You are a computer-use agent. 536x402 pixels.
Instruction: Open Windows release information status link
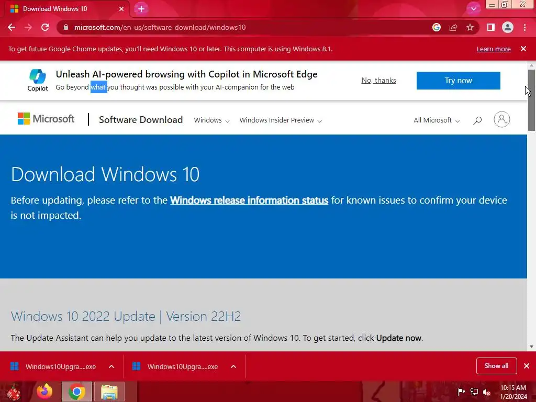pos(249,200)
